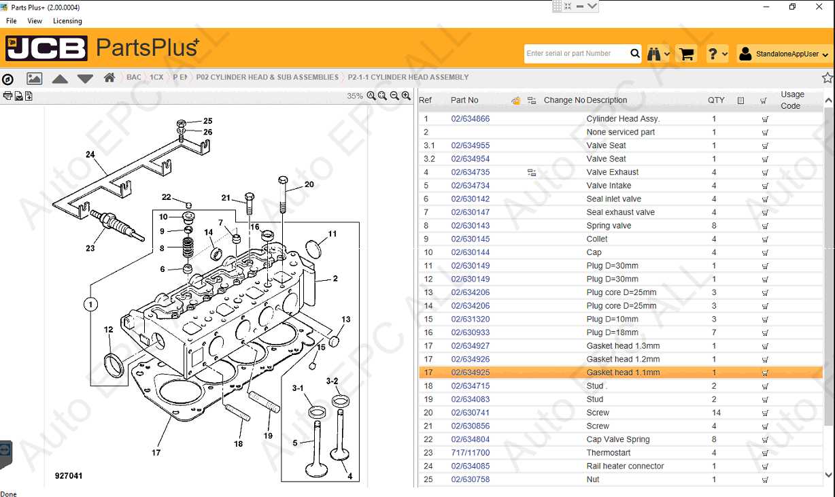Open the print parts list icon
835x497 pixels.
point(8,96)
